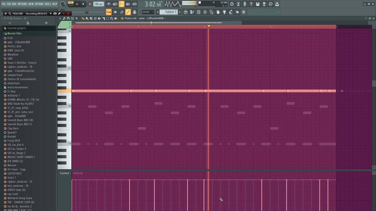Click the transport record button
Screen dimensions: 376x211
pos(90,4)
